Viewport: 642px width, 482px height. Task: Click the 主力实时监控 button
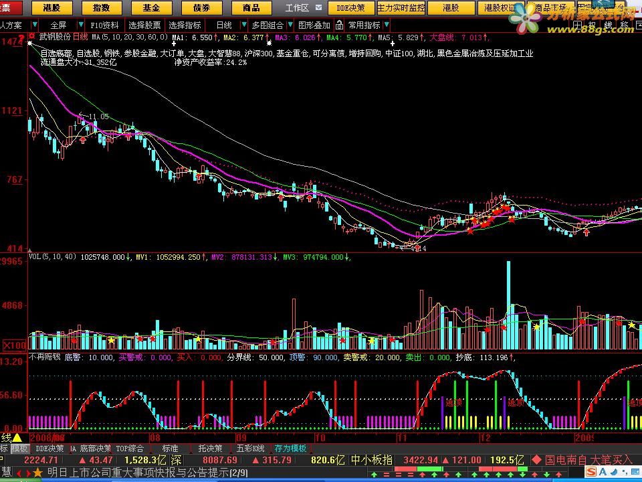coord(401,8)
